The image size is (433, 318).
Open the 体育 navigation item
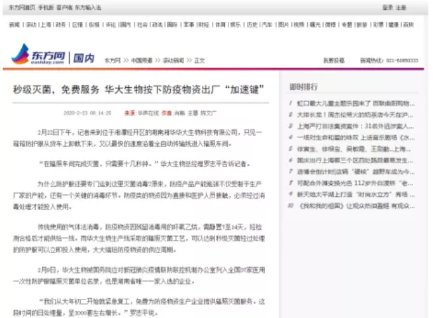click(219, 24)
